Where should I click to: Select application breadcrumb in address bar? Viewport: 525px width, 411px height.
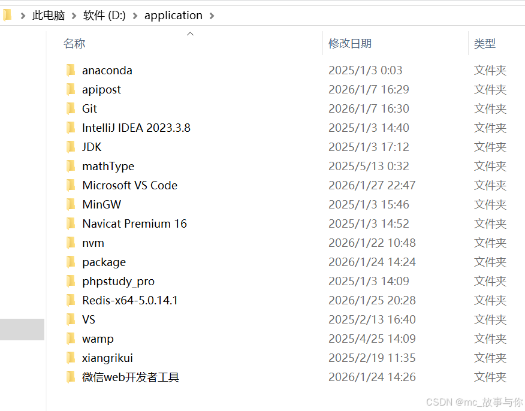click(x=173, y=16)
